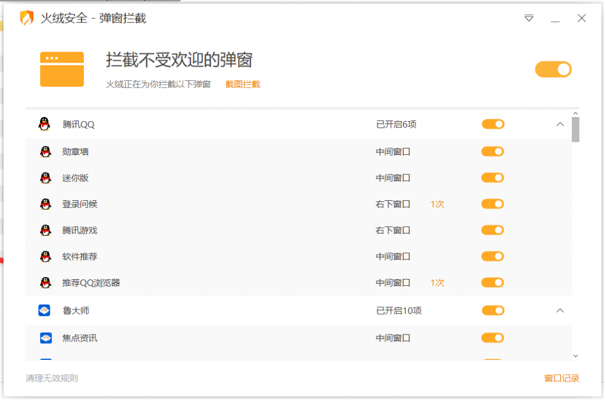Toggle the 登录问候 switch

pos(493,204)
